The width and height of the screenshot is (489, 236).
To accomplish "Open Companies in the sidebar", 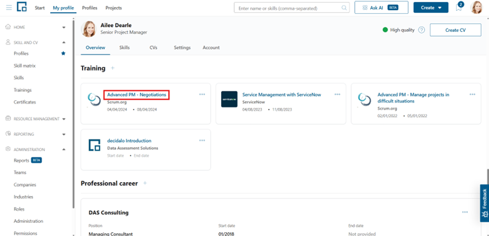I will pos(25,185).
